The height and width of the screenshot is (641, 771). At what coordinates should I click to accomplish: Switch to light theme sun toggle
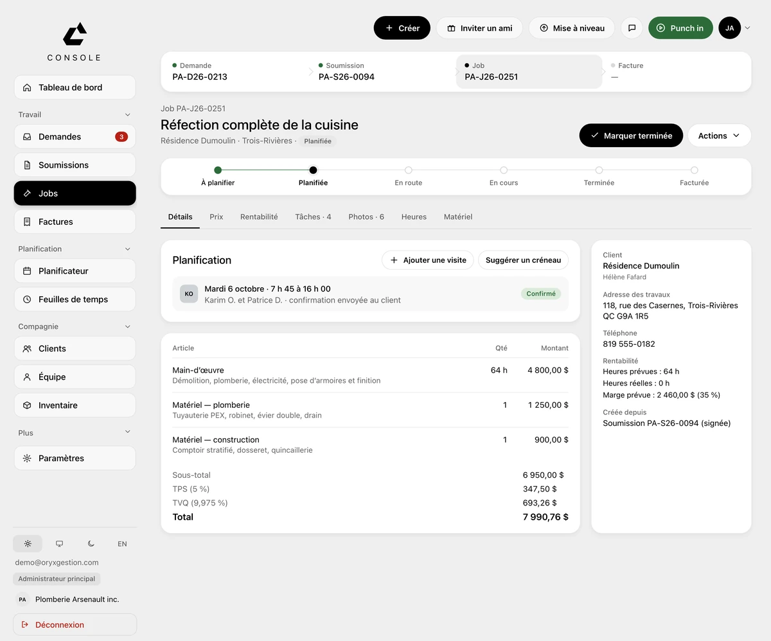(x=28, y=544)
